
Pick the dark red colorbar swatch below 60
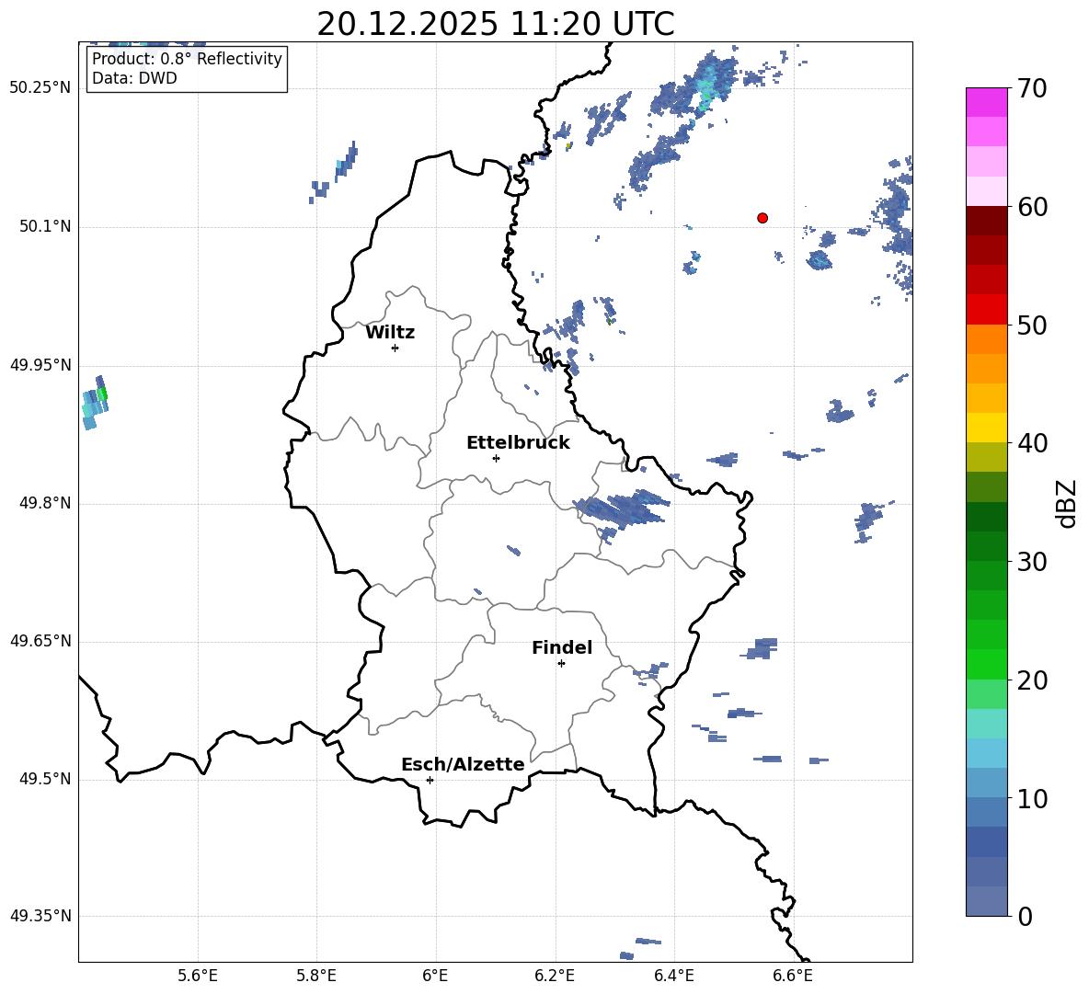986,221
